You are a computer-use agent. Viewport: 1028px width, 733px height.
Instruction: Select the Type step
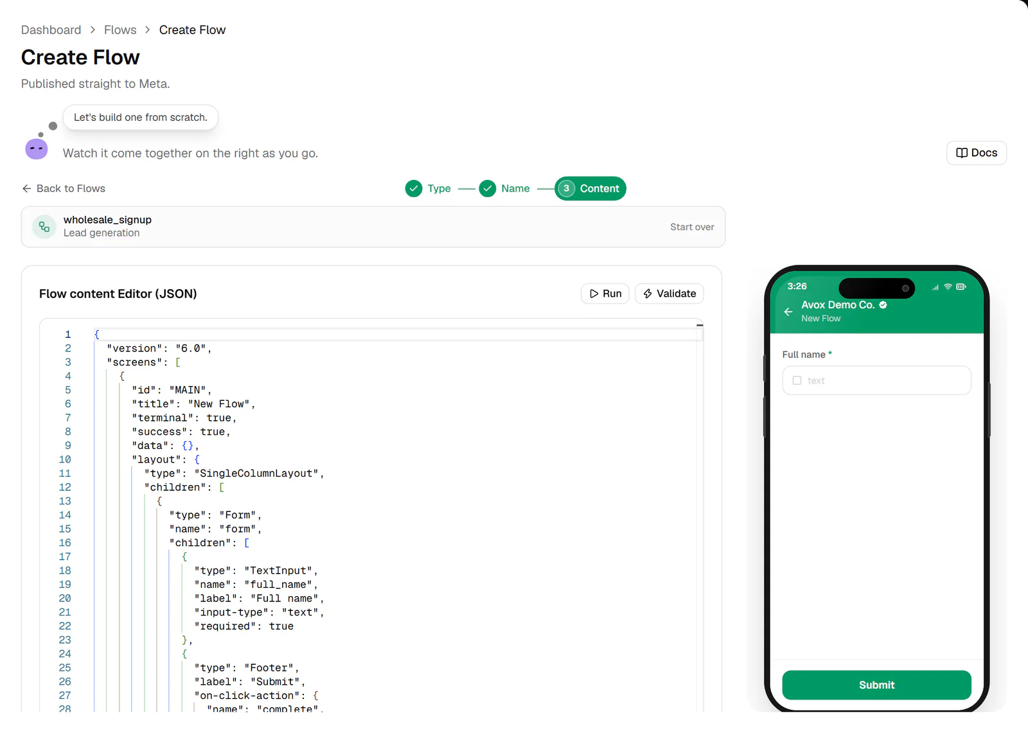point(429,188)
